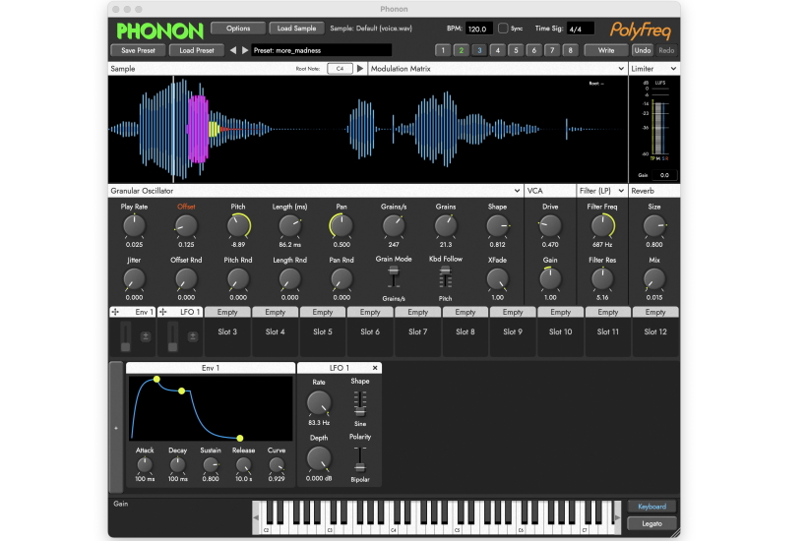Click the Reverb Mix knob
Image resolution: width=807 pixels, height=541 pixels.
(654, 279)
